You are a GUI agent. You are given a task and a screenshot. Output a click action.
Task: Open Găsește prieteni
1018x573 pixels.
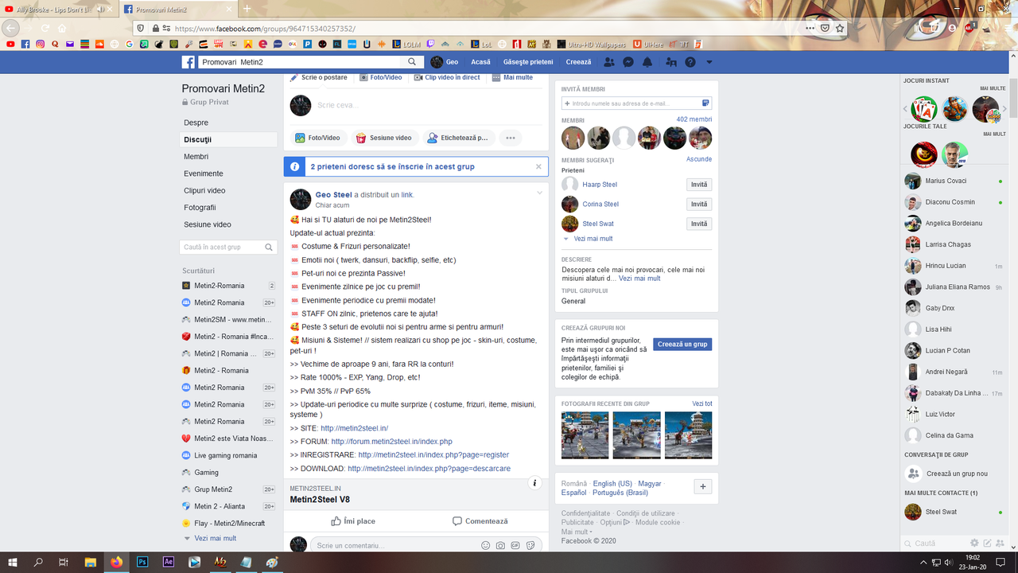528,62
